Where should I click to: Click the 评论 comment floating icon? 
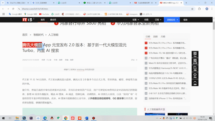click(195, 75)
